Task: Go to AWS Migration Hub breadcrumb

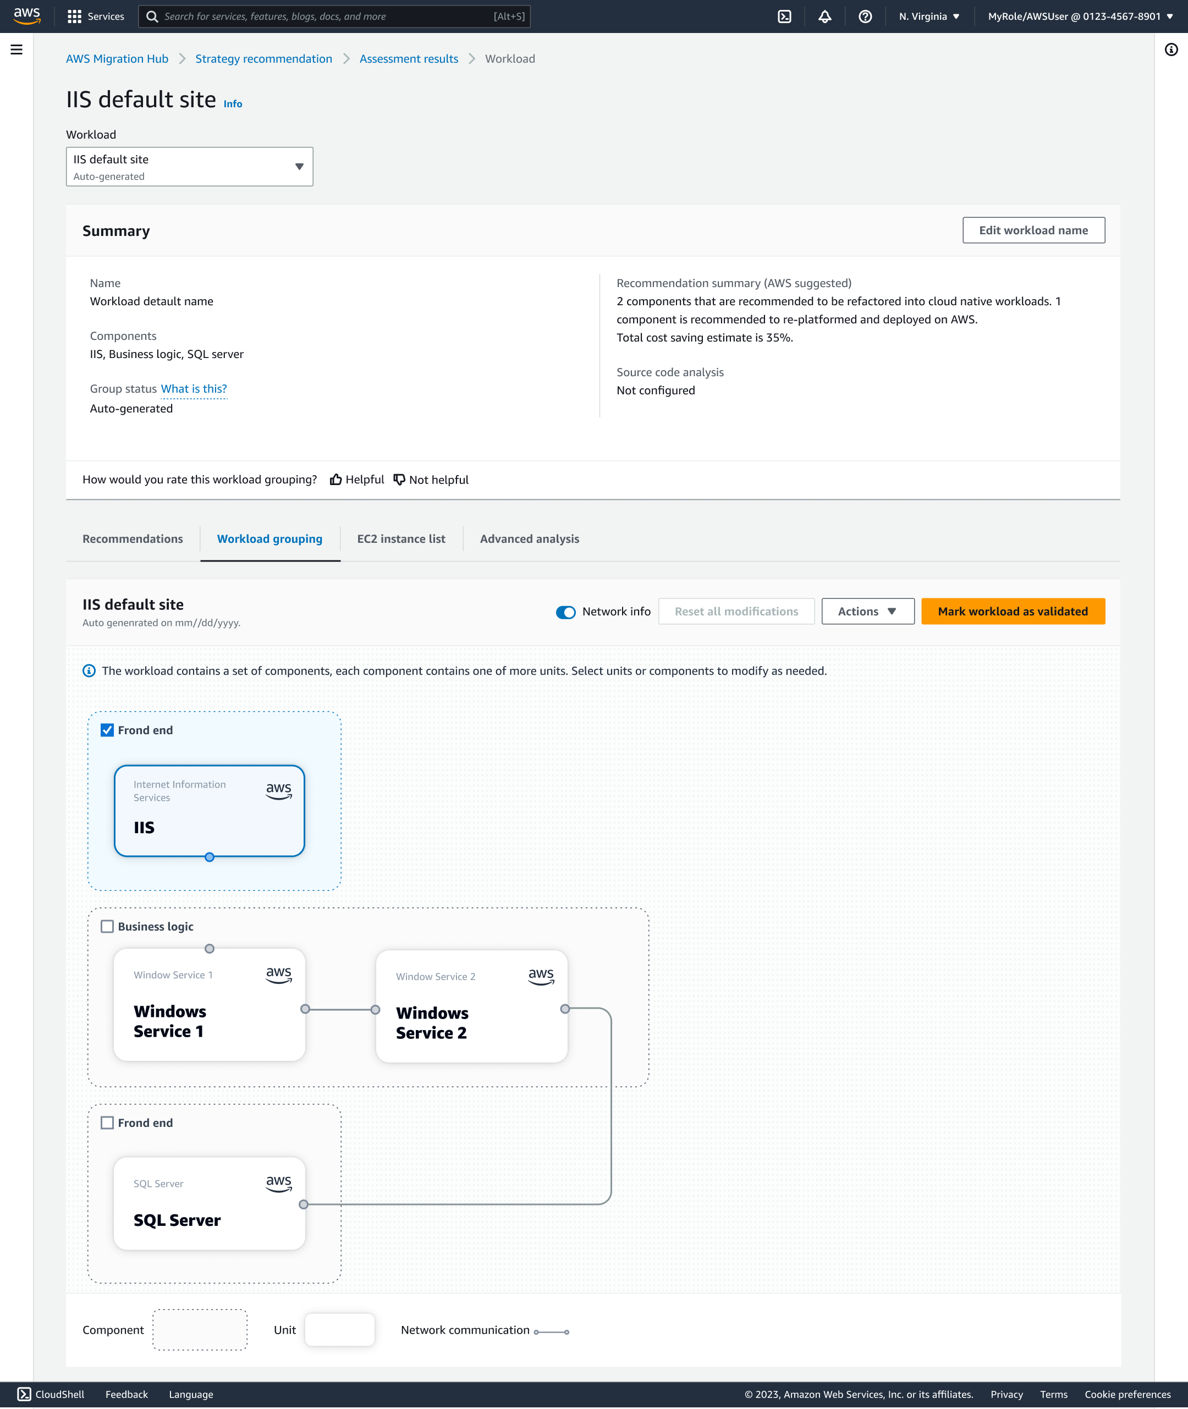Action: pyautogui.click(x=117, y=59)
